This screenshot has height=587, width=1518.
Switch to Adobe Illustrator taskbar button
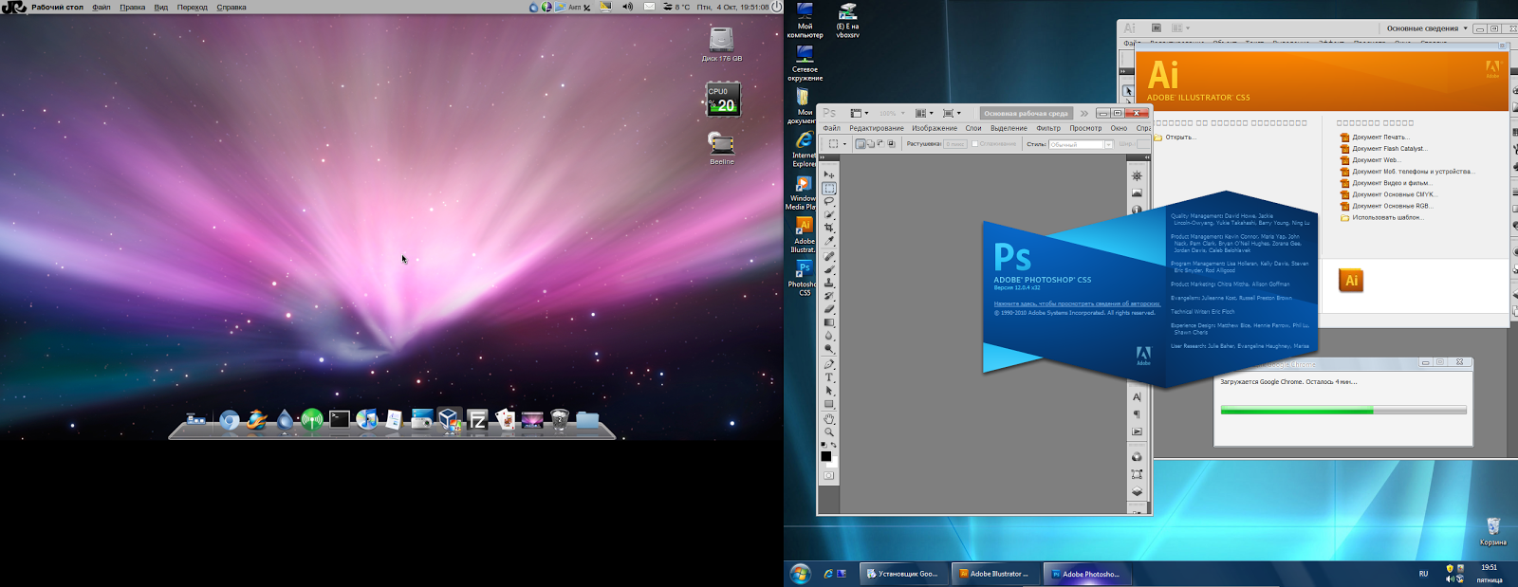coord(994,574)
